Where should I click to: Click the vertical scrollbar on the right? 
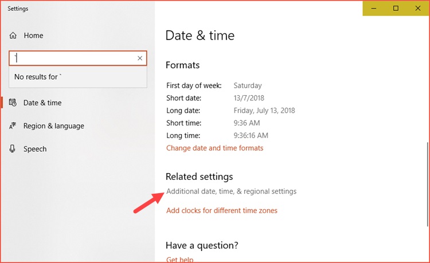[427, 183]
